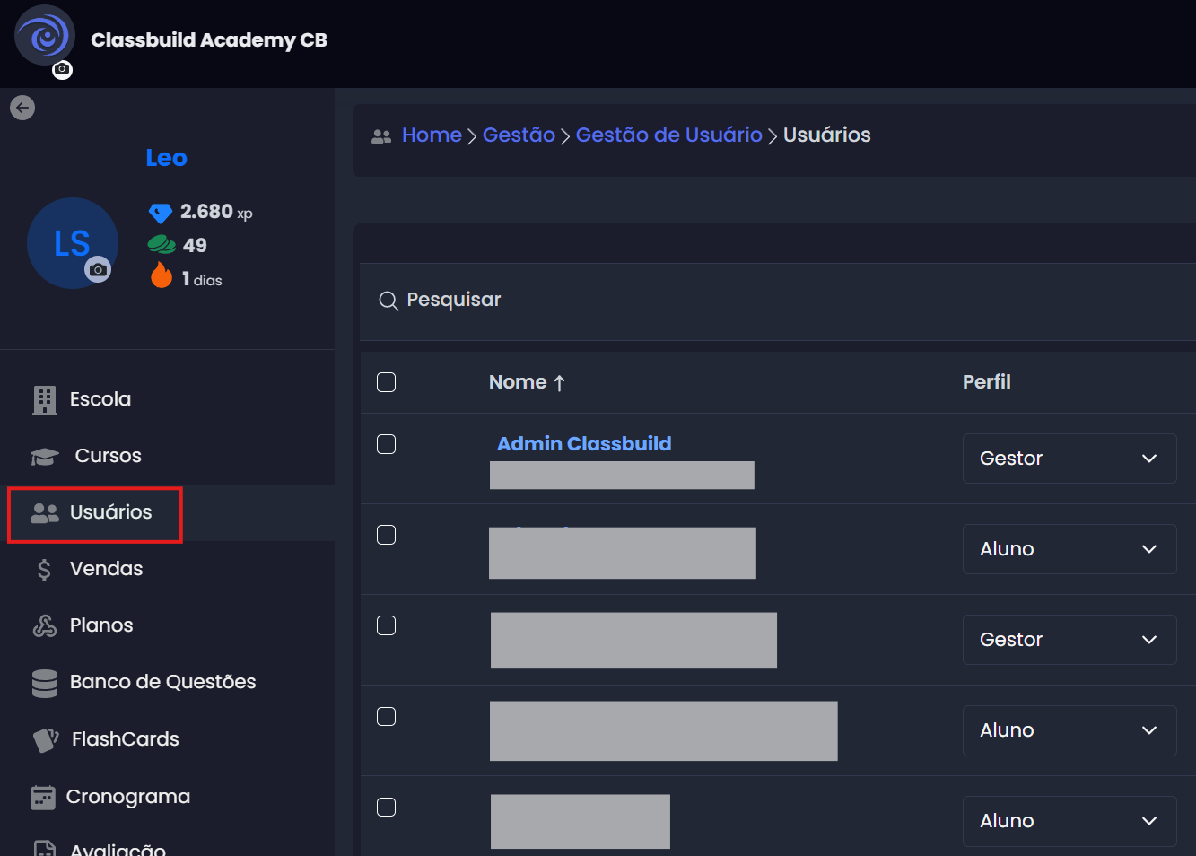Toggle the select-all checkbox in the table header

(x=387, y=382)
